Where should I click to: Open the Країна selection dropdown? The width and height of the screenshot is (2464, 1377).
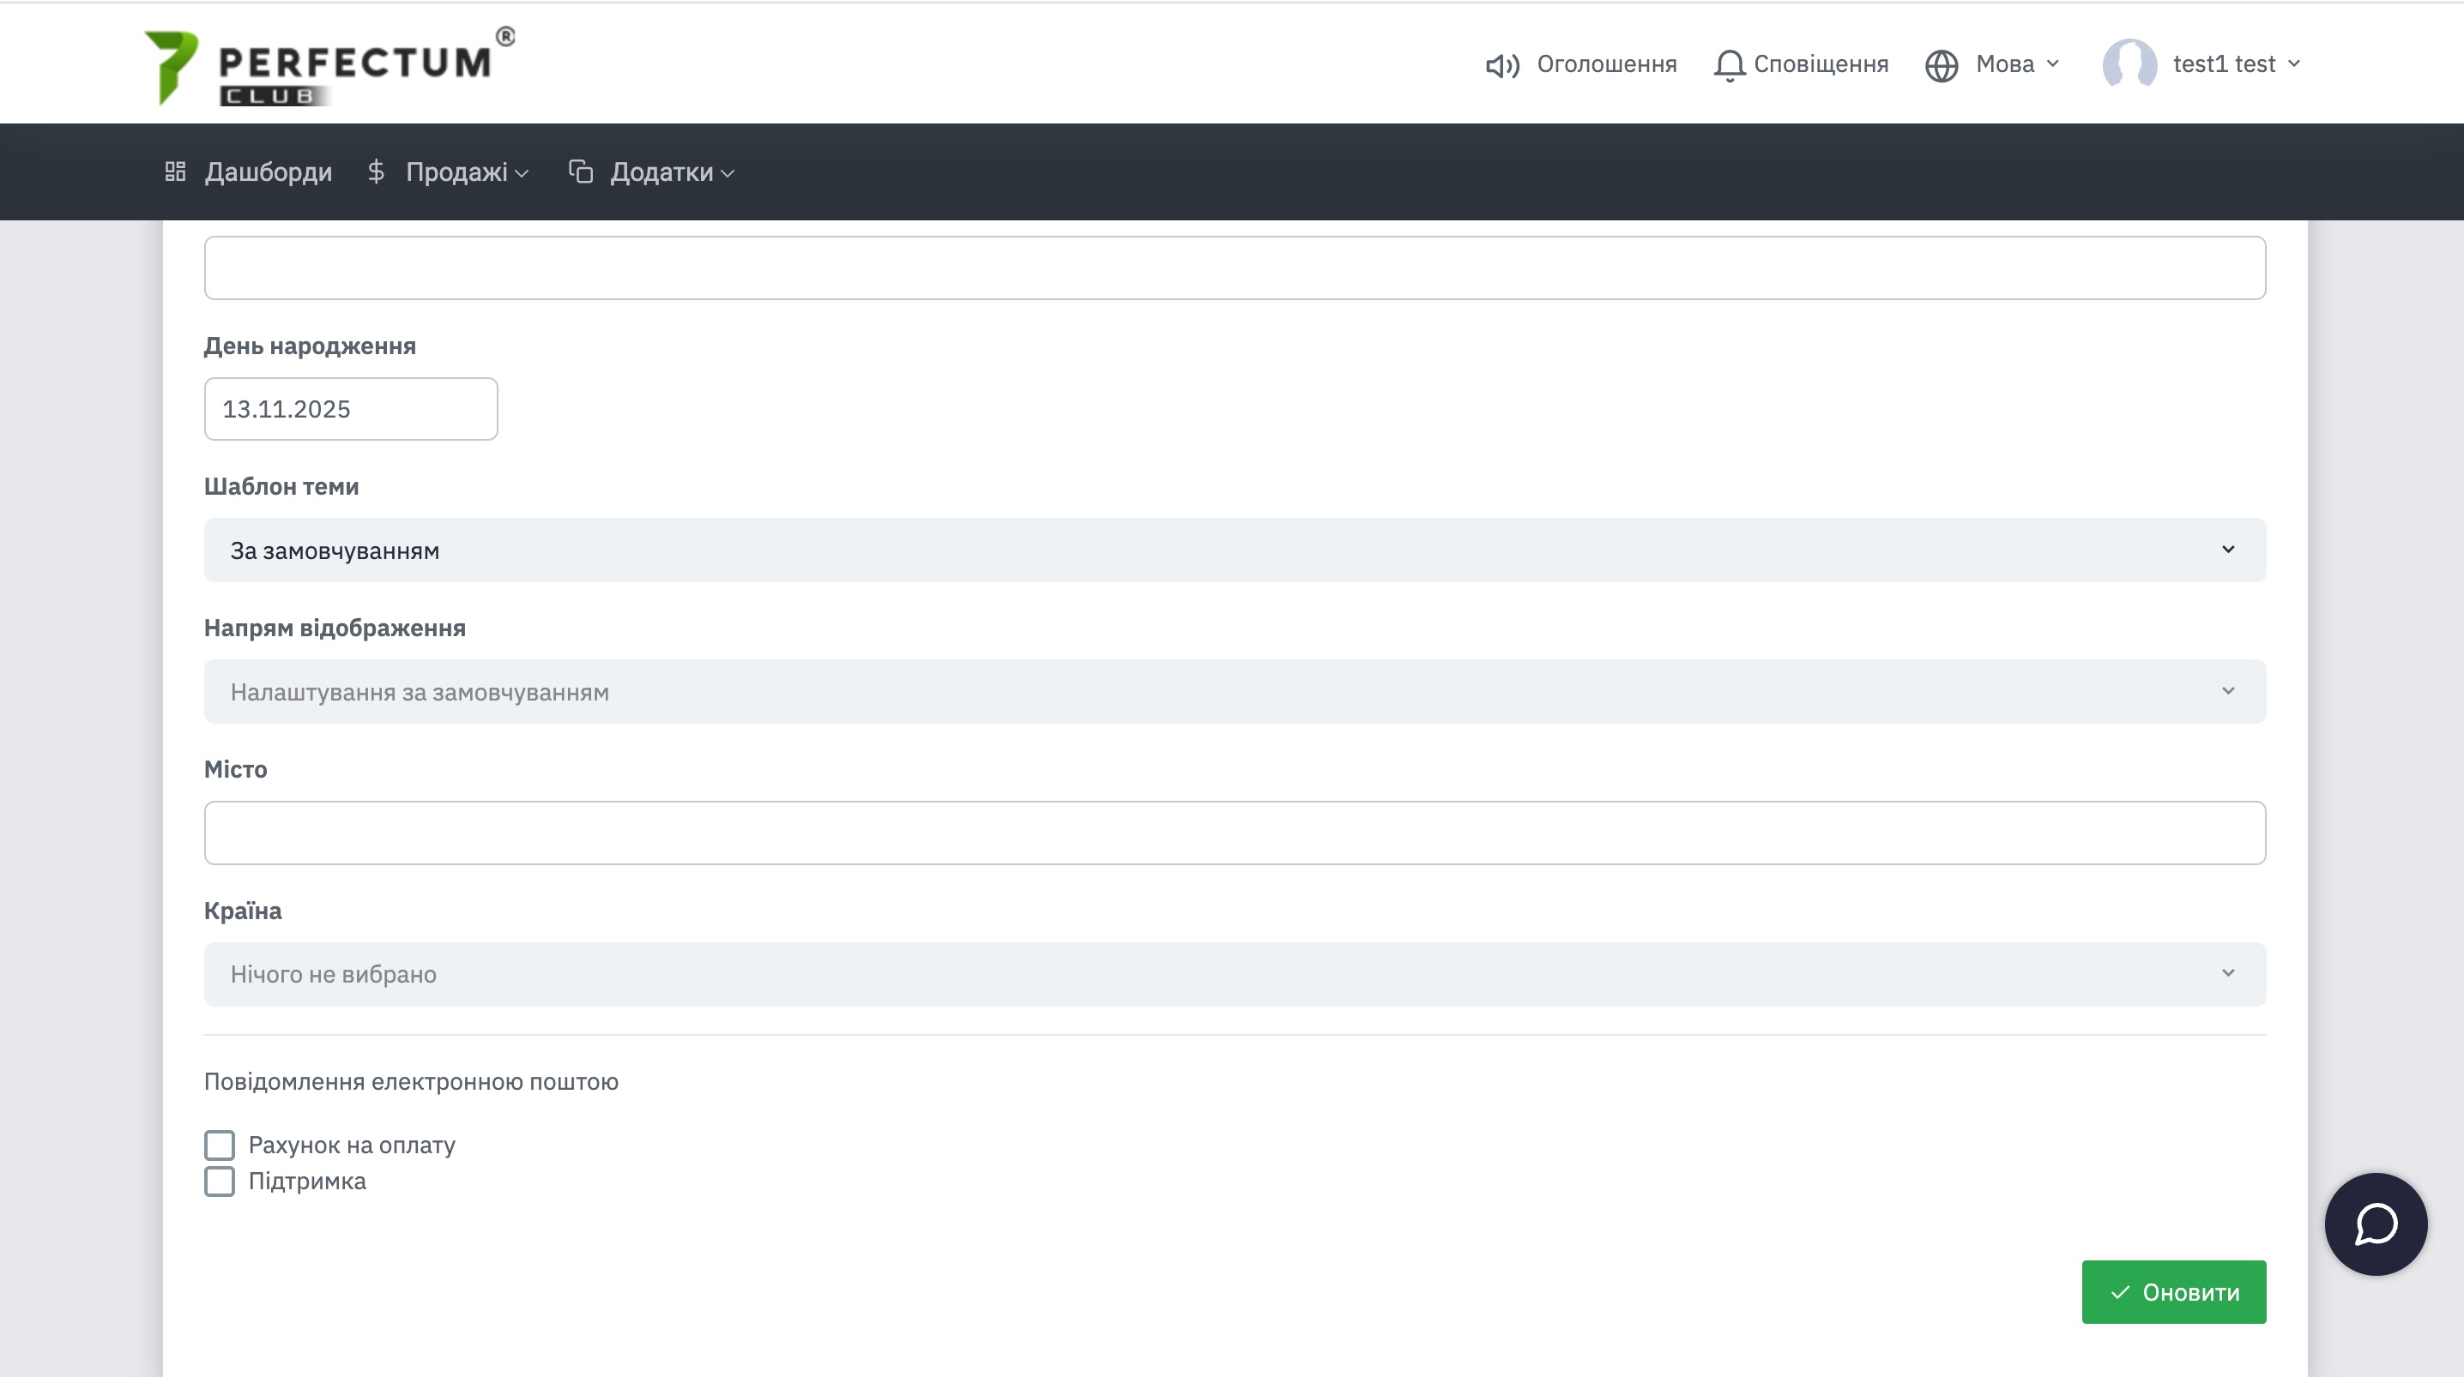(x=1234, y=974)
